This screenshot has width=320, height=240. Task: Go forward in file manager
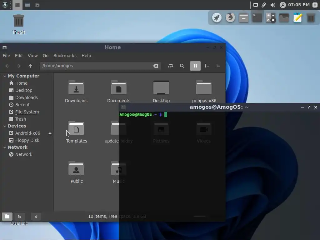pos(18,66)
